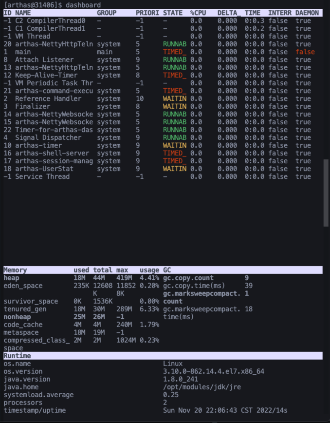
Task: Click the DAEMON column header
Action: (307, 13)
